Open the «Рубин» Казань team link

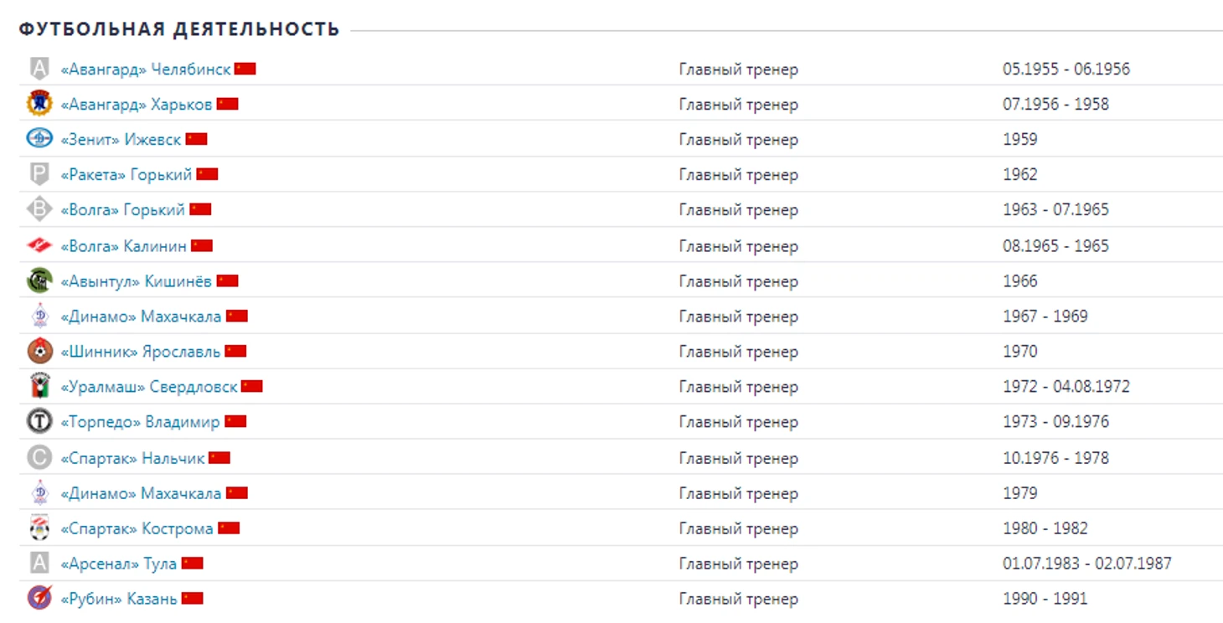(118, 599)
